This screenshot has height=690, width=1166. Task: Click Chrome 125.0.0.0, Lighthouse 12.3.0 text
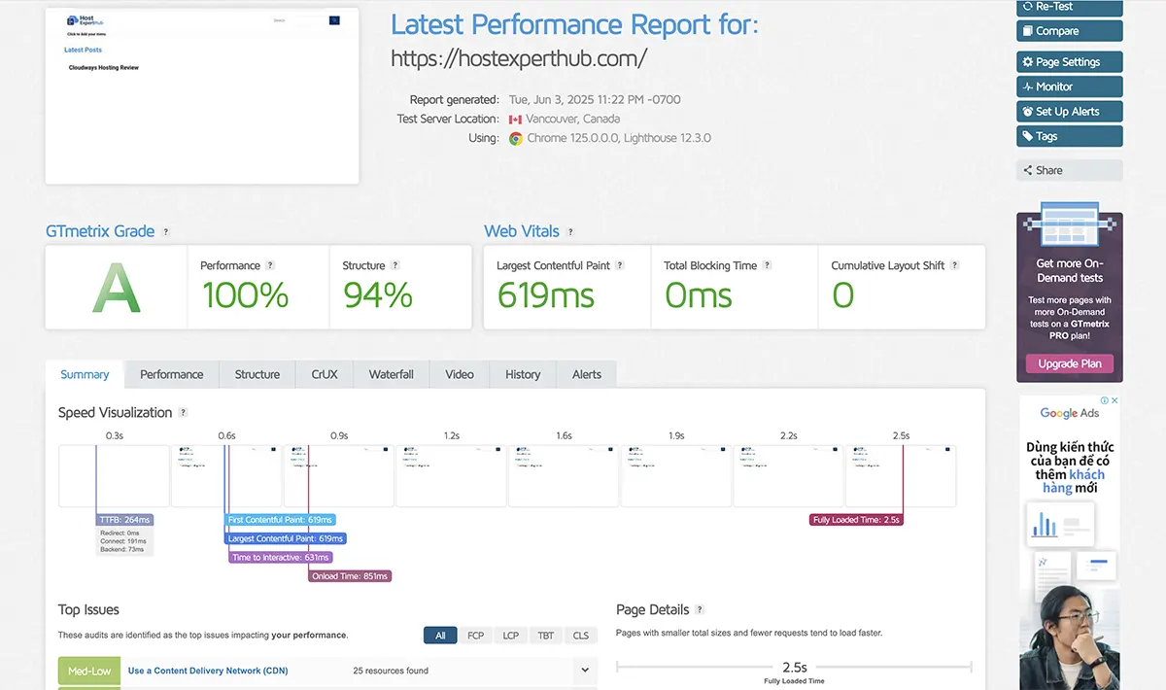pos(619,138)
